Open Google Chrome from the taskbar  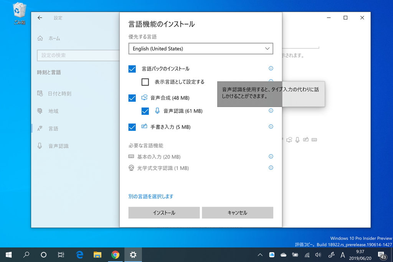coord(115,254)
